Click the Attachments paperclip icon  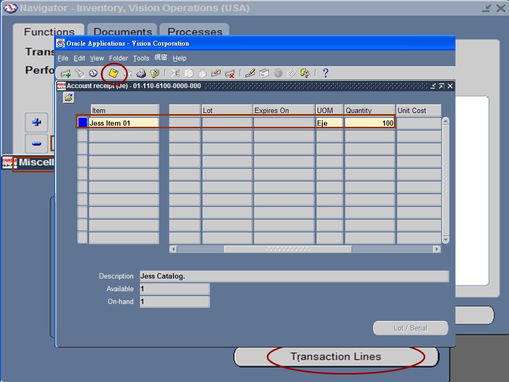[x=291, y=73]
